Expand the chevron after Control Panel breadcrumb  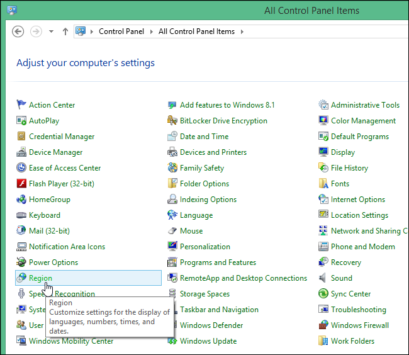click(152, 31)
